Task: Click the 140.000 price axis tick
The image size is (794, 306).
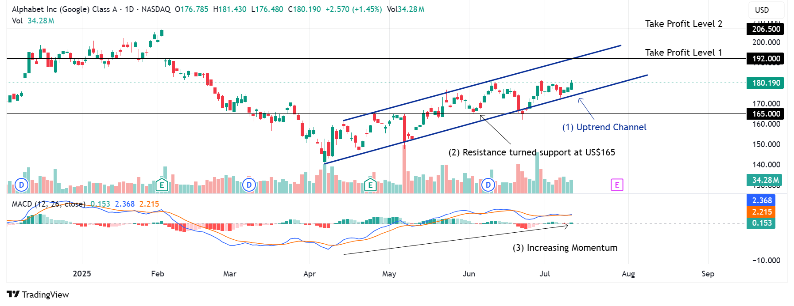Action: [766, 165]
